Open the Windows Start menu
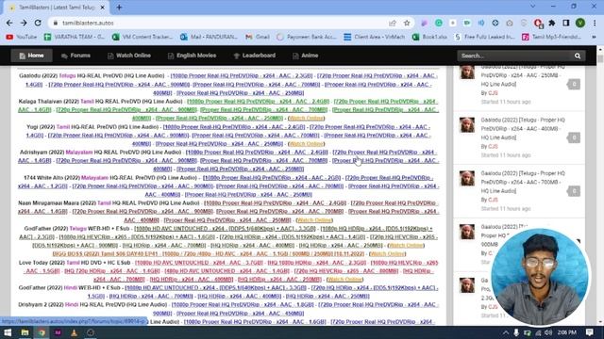The image size is (604, 339). (8, 332)
